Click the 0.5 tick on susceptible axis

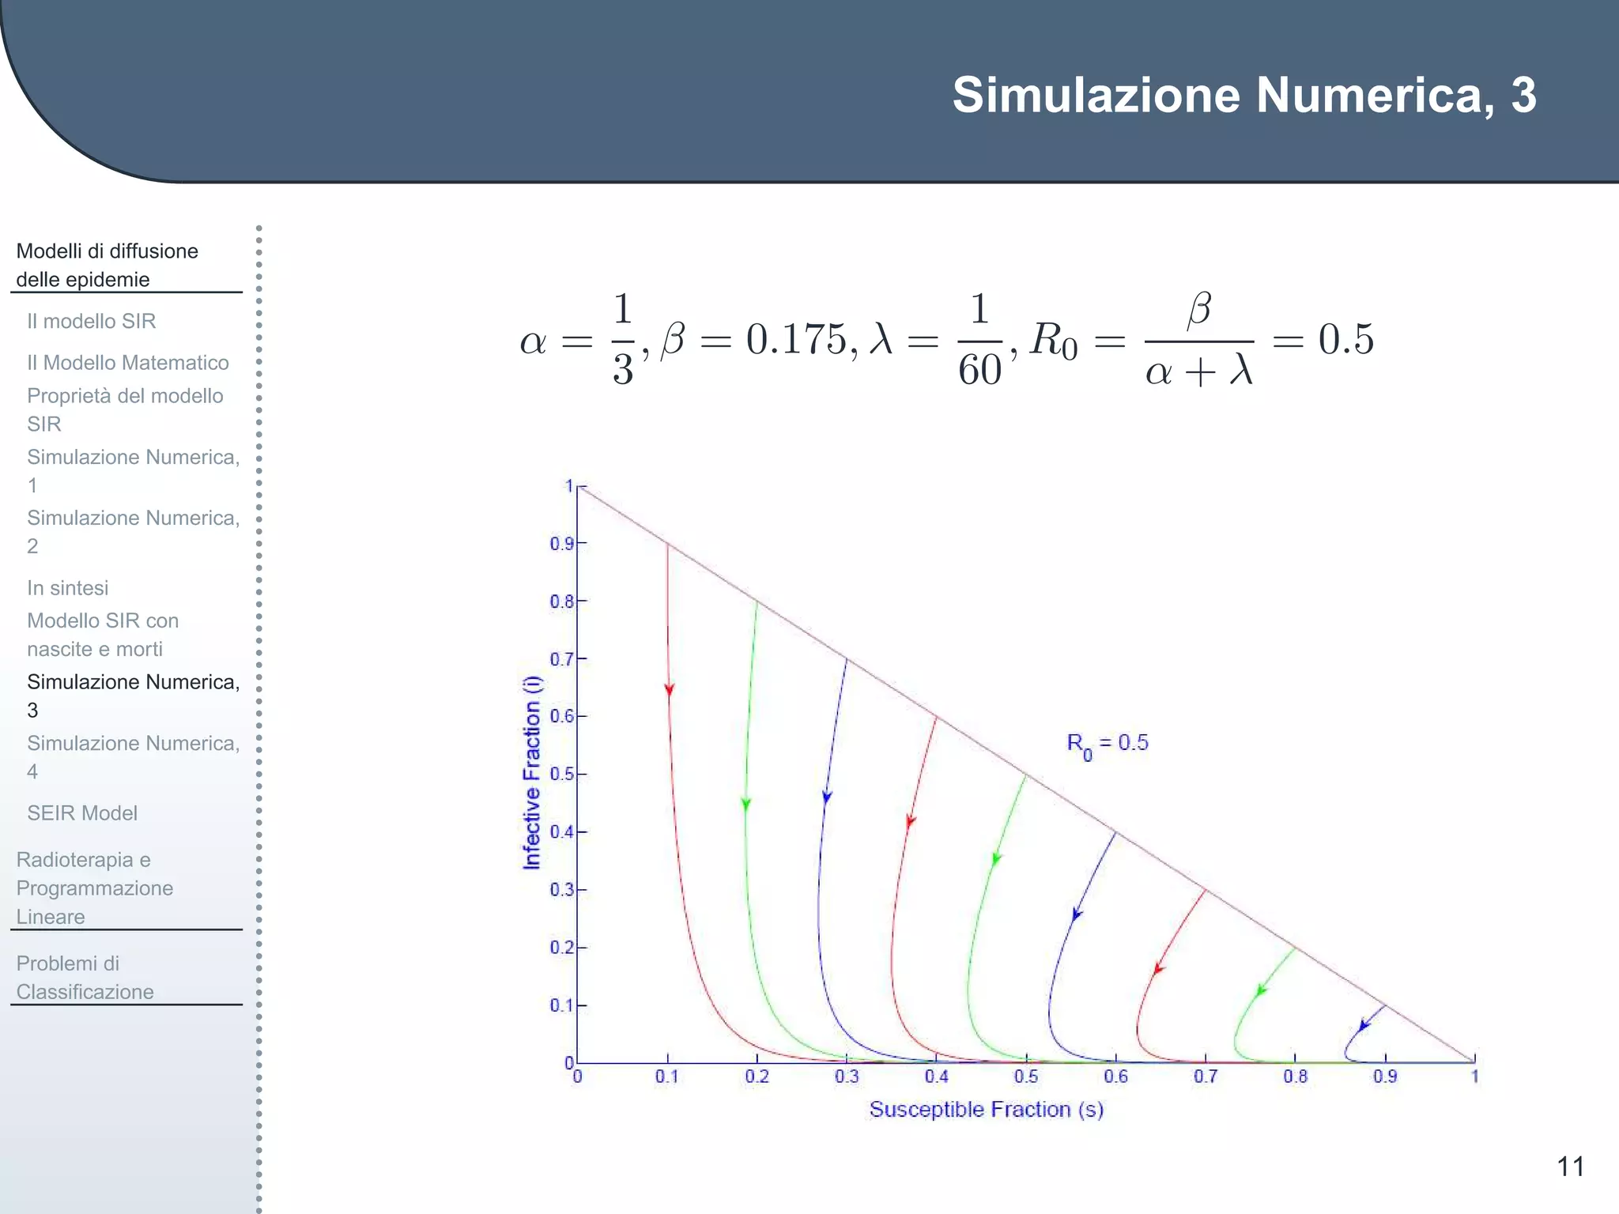pos(1026,1076)
